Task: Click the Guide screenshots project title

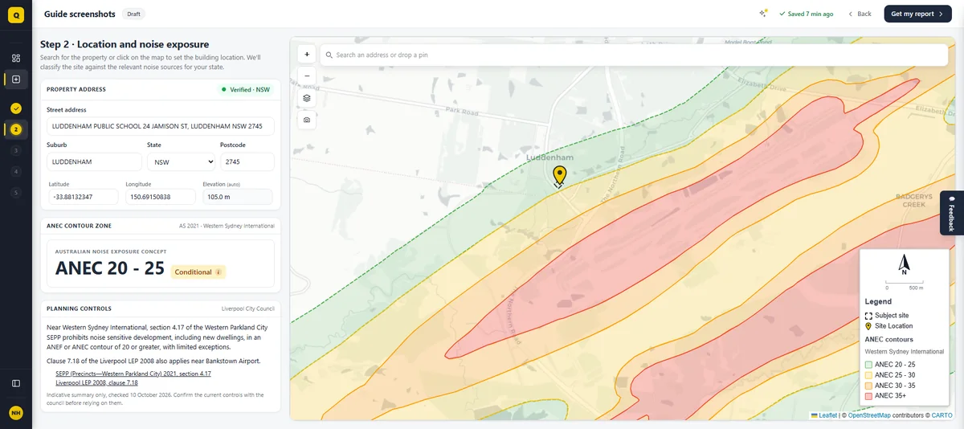Action: pyautogui.click(x=80, y=14)
